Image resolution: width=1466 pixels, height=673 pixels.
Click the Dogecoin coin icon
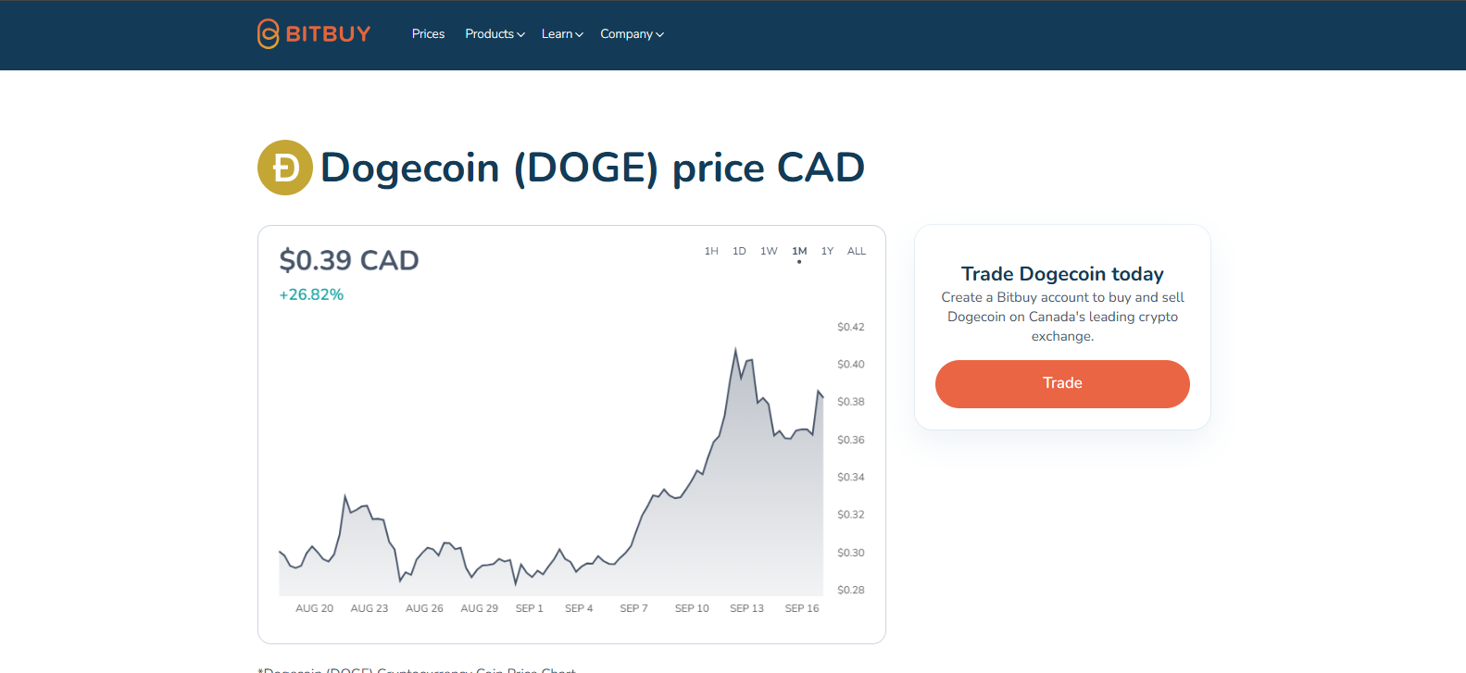(x=284, y=168)
